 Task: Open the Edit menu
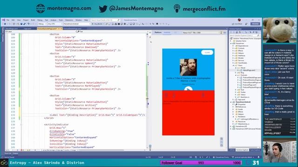(13, 20)
